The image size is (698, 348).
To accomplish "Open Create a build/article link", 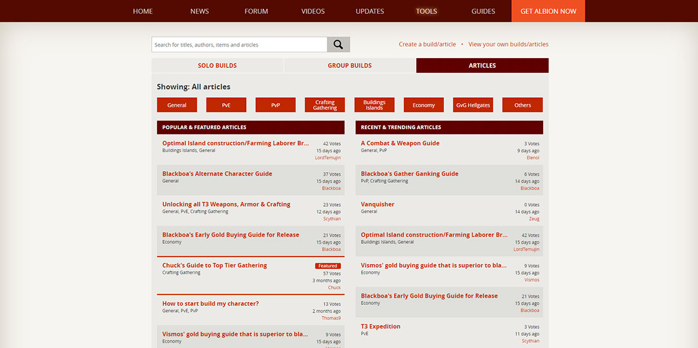I will [428, 44].
